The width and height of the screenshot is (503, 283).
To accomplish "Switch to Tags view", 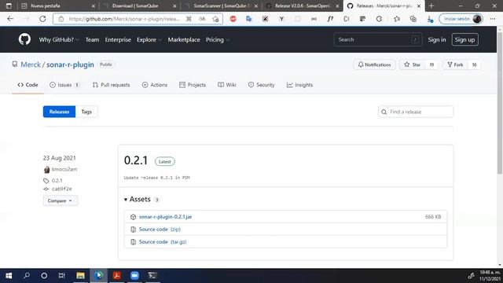I will coord(86,112).
